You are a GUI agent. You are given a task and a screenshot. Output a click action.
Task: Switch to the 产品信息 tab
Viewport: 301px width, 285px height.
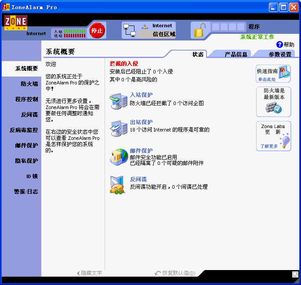pos(236,54)
